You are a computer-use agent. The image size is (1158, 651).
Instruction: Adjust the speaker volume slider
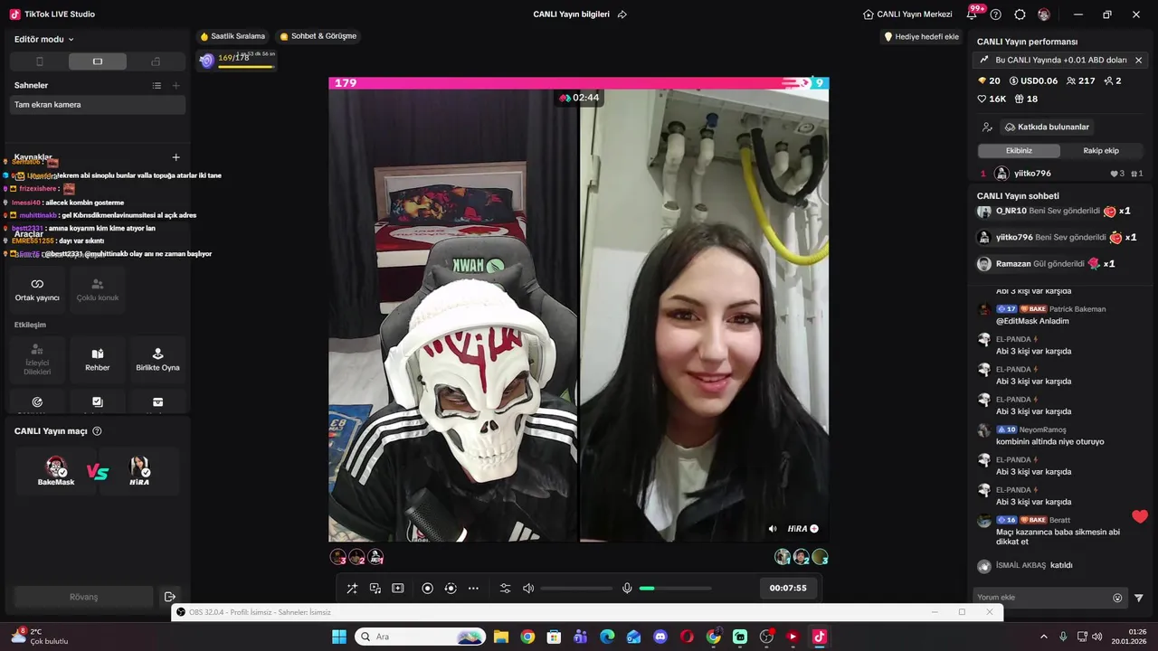(x=576, y=589)
